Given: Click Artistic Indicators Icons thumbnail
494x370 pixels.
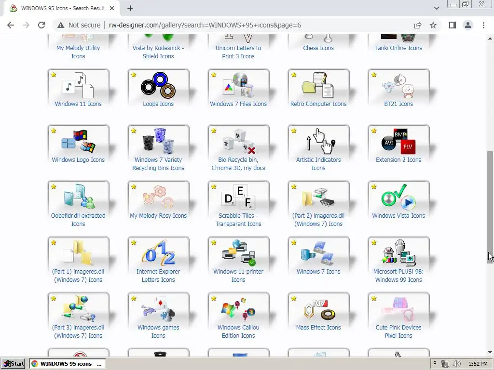Looking at the screenshot, I should (x=318, y=141).
